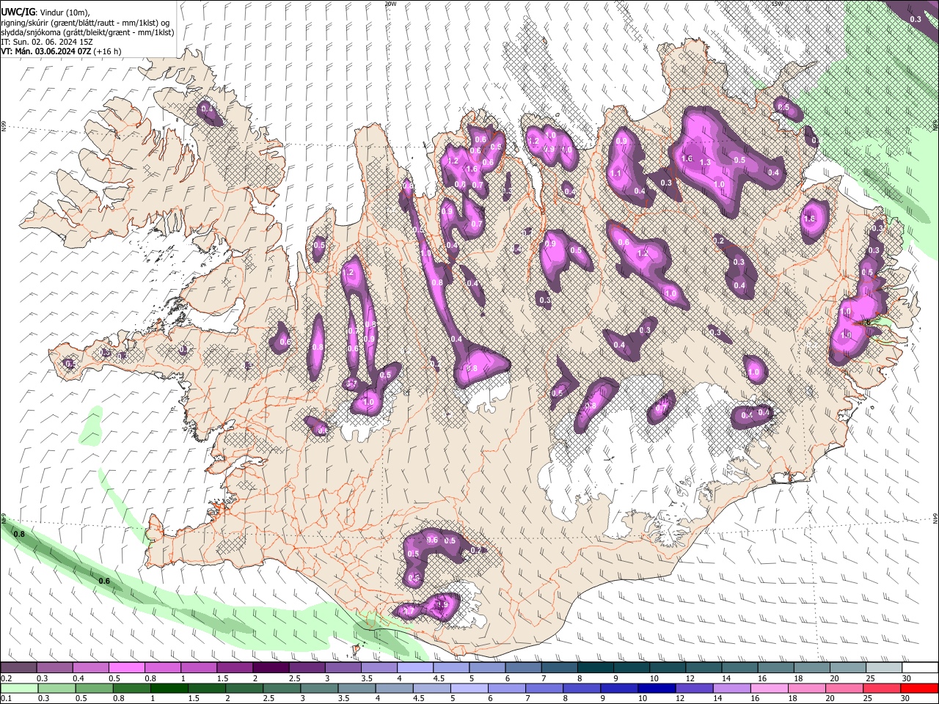The image size is (939, 704).
Task: Select lower legend pink swatch starting at 18
Action: (x=808, y=688)
